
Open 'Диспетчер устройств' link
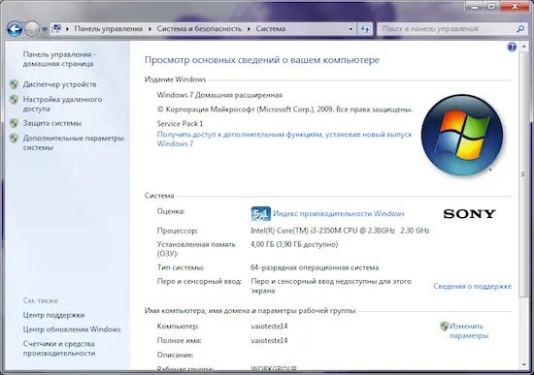coord(59,84)
